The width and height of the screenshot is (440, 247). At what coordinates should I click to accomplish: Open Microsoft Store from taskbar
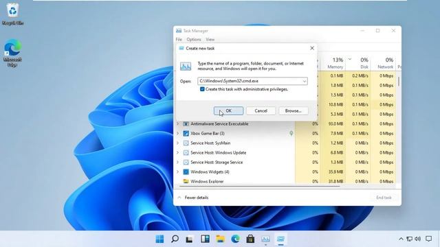250,239
